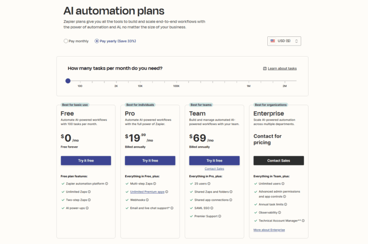Click info icon next to Unlimited Premium apps
Image resolution: width=368 pixels, height=244 pixels.
[x=167, y=192]
